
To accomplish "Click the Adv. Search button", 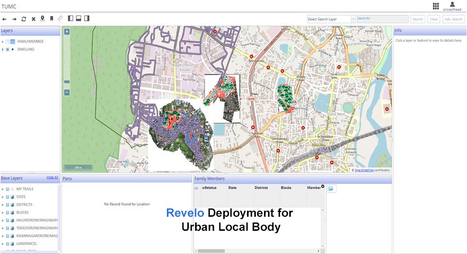I will [453, 19].
